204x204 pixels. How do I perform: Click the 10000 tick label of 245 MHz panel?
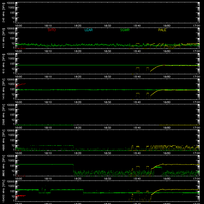(11, 3)
